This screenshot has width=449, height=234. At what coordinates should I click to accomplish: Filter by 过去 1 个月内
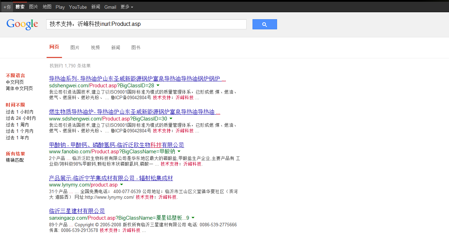click(x=20, y=131)
